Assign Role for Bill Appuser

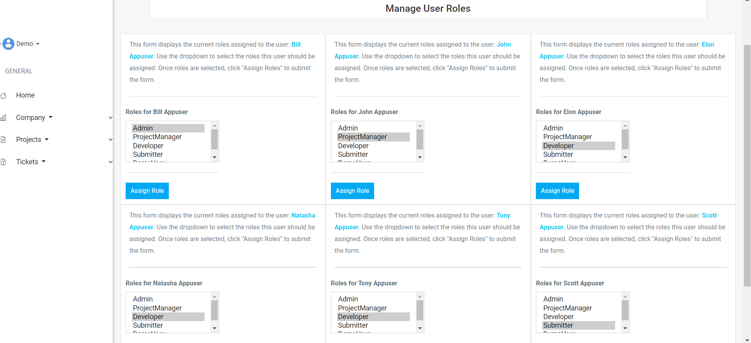(x=147, y=191)
